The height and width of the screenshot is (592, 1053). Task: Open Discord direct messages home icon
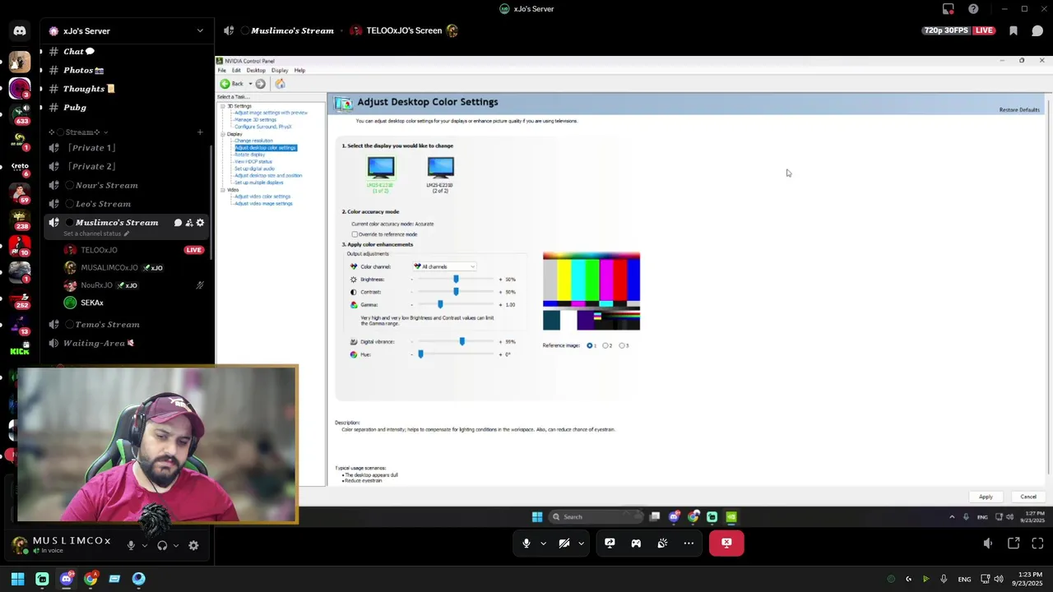[20, 31]
